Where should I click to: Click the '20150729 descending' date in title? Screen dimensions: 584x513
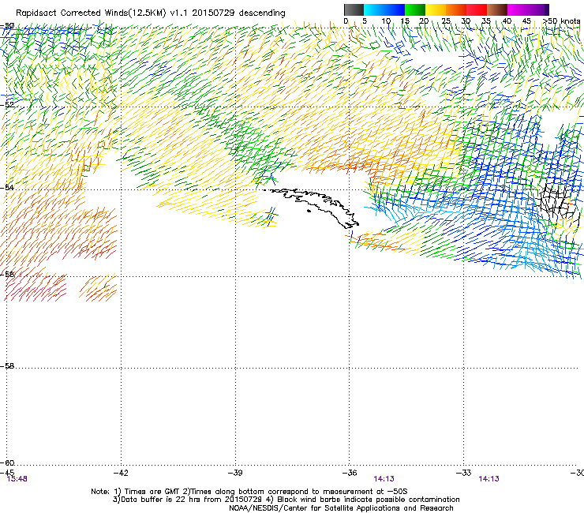(x=238, y=13)
